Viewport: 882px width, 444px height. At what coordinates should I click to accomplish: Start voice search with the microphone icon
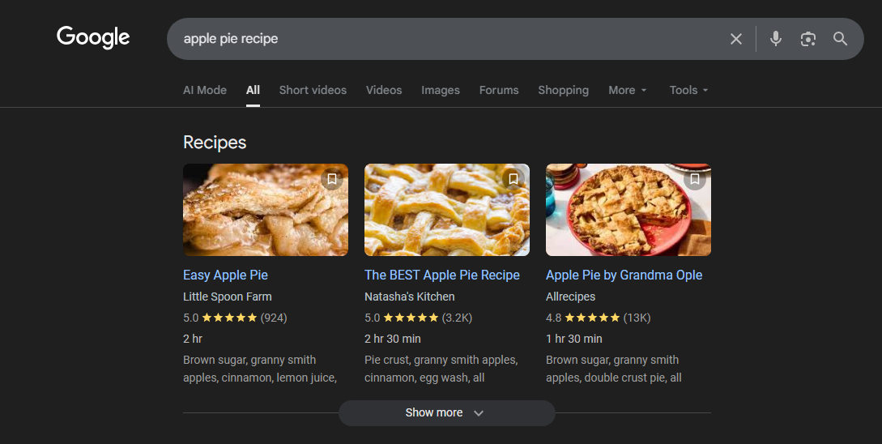pyautogui.click(x=776, y=39)
